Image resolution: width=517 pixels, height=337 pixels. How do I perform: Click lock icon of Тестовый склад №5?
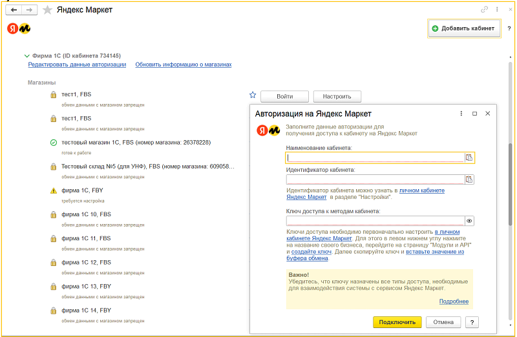click(54, 167)
